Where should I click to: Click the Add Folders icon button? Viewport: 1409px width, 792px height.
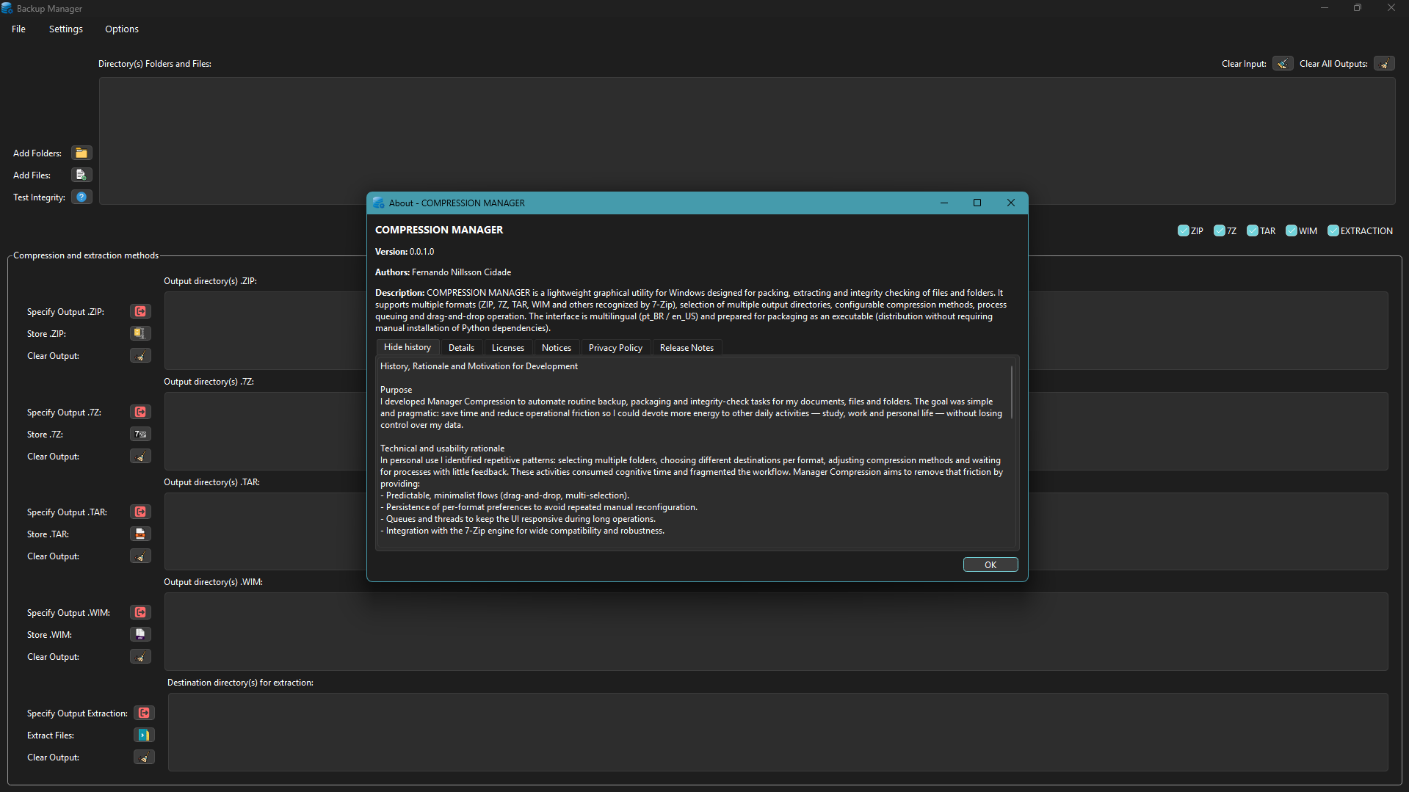coord(82,153)
